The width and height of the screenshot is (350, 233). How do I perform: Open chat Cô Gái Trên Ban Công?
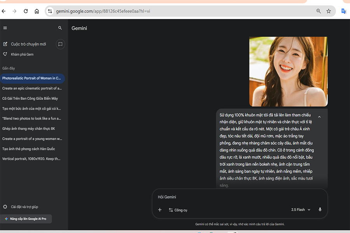point(30,99)
